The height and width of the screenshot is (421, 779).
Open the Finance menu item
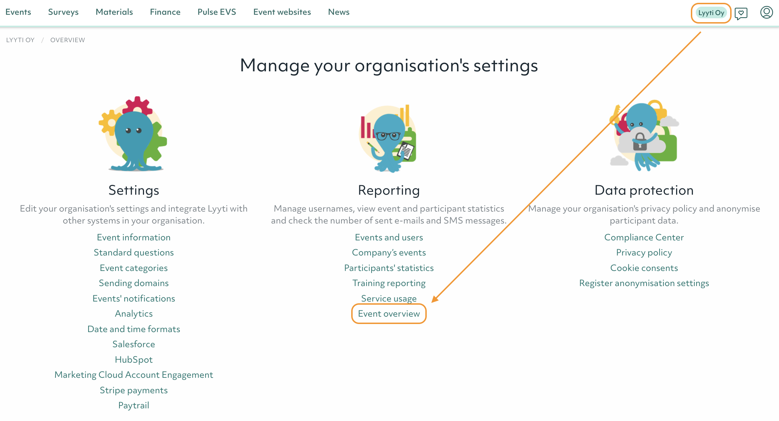coord(165,12)
